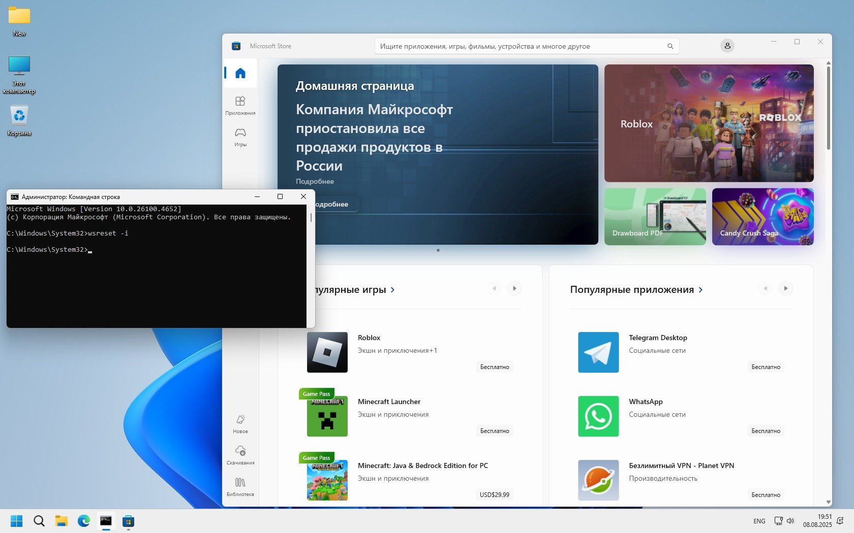
Task: Open the Новое section in sidebar
Action: click(240, 423)
